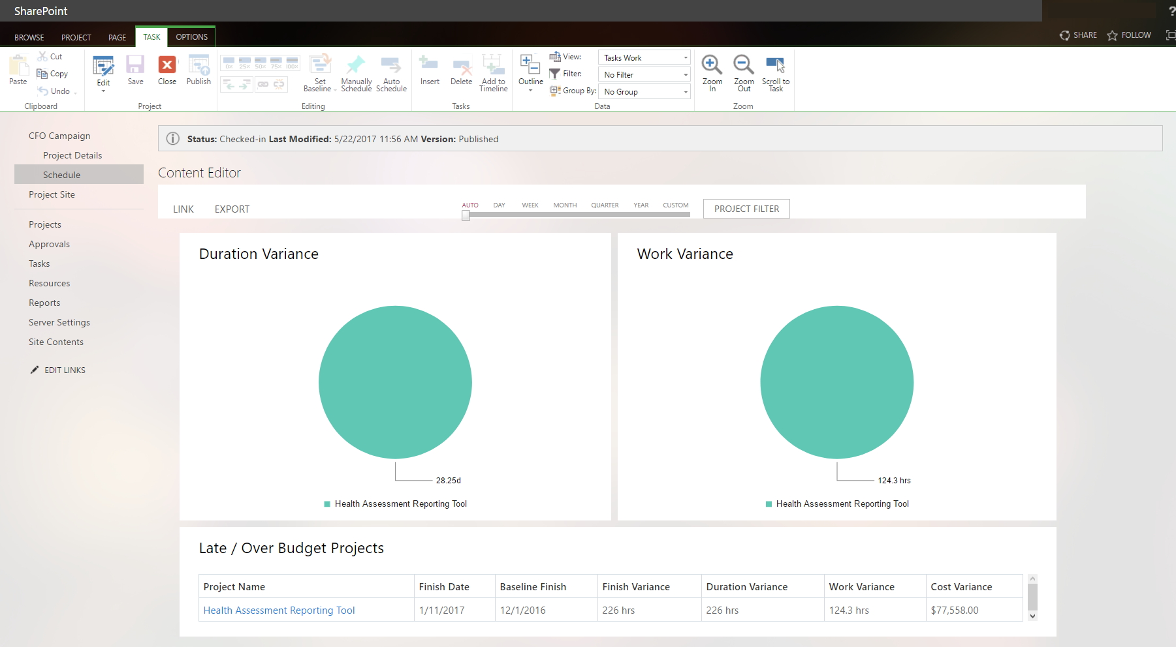Click the Work Variance pie chart
The width and height of the screenshot is (1176, 647).
pos(836,382)
